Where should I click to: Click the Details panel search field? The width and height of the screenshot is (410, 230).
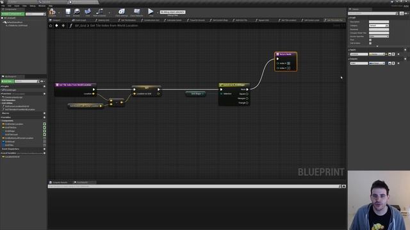[x=373, y=13]
